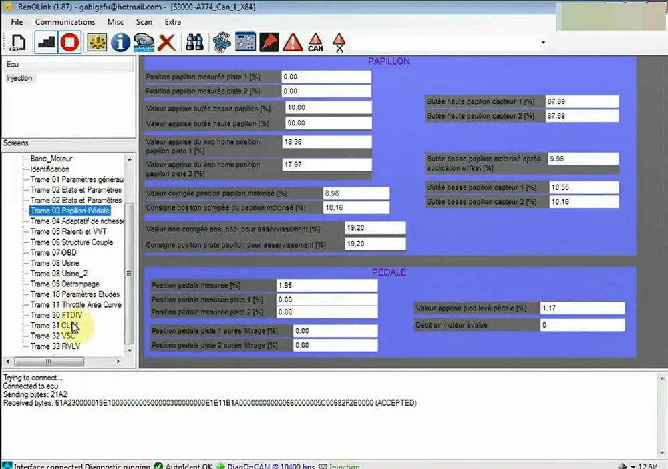Image resolution: width=668 pixels, height=469 pixels.
Task: Open Trame 10 Paramètres Etudes
Action: pyautogui.click(x=75, y=294)
